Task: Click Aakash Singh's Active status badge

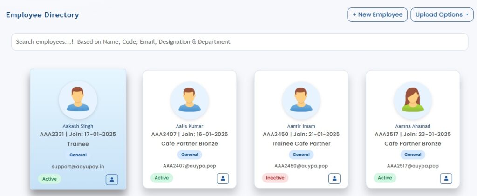Action: 49,179
